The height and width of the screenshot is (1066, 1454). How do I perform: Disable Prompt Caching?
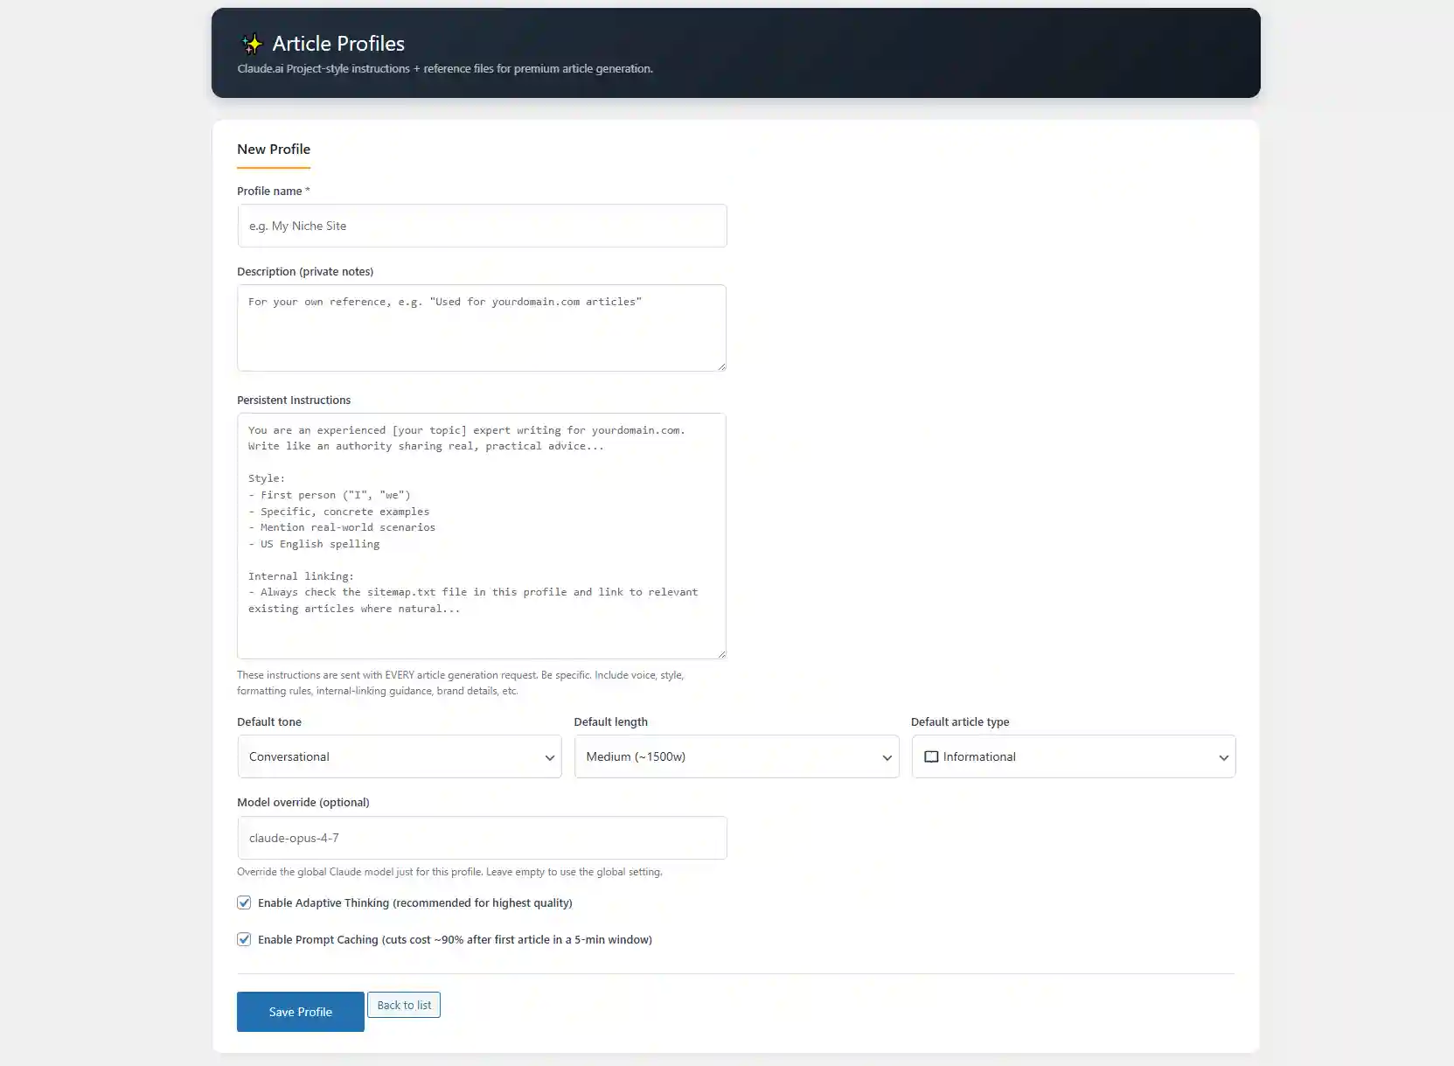point(244,939)
